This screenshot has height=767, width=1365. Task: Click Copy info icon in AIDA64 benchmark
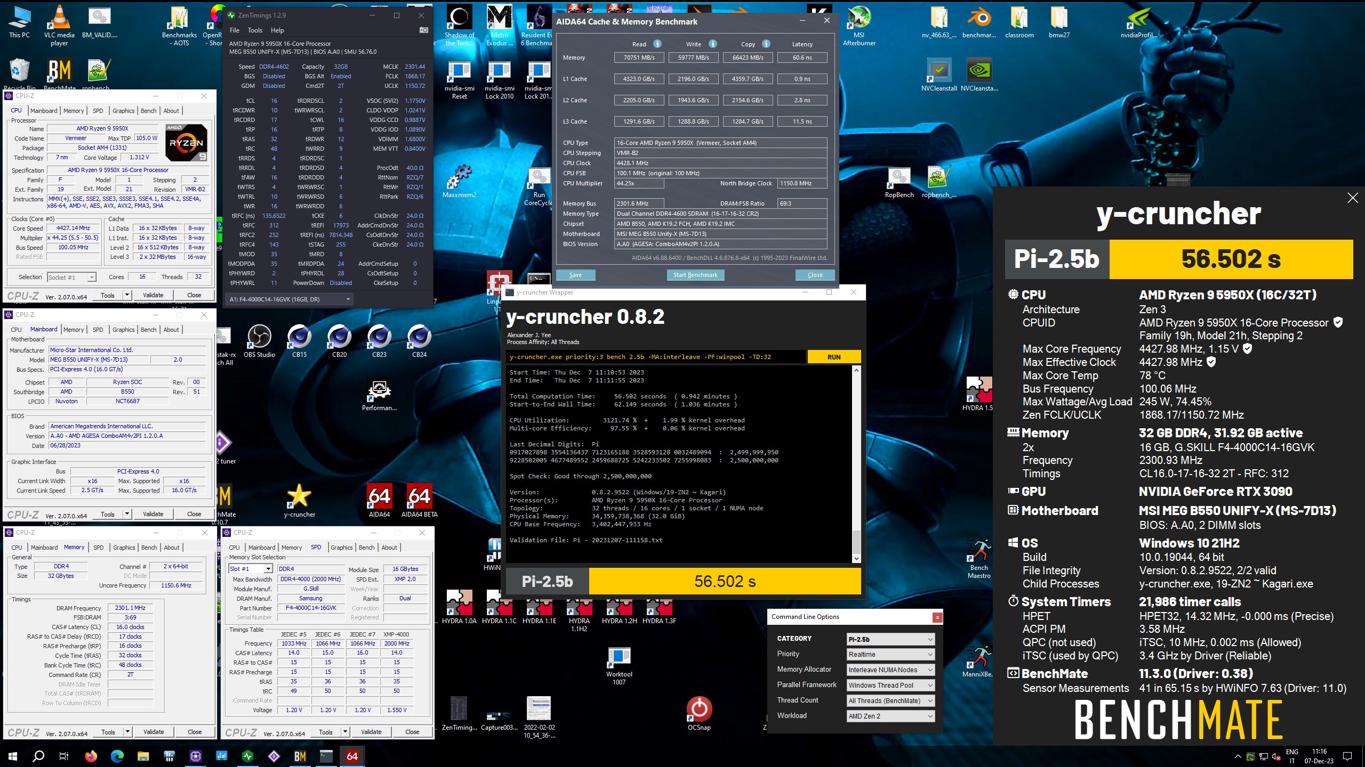pos(766,44)
